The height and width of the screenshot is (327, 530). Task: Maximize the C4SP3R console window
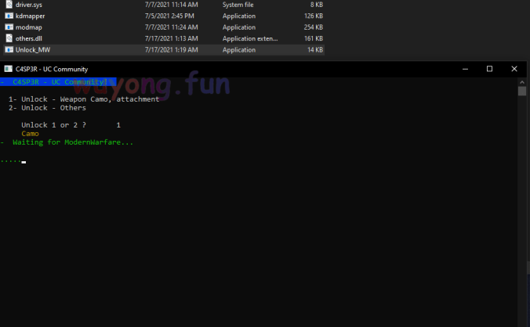click(x=490, y=69)
